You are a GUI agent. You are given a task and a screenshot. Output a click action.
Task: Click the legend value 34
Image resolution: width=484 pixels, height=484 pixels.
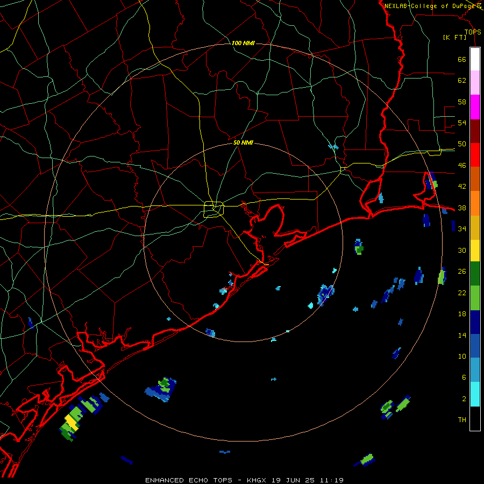[462, 229]
